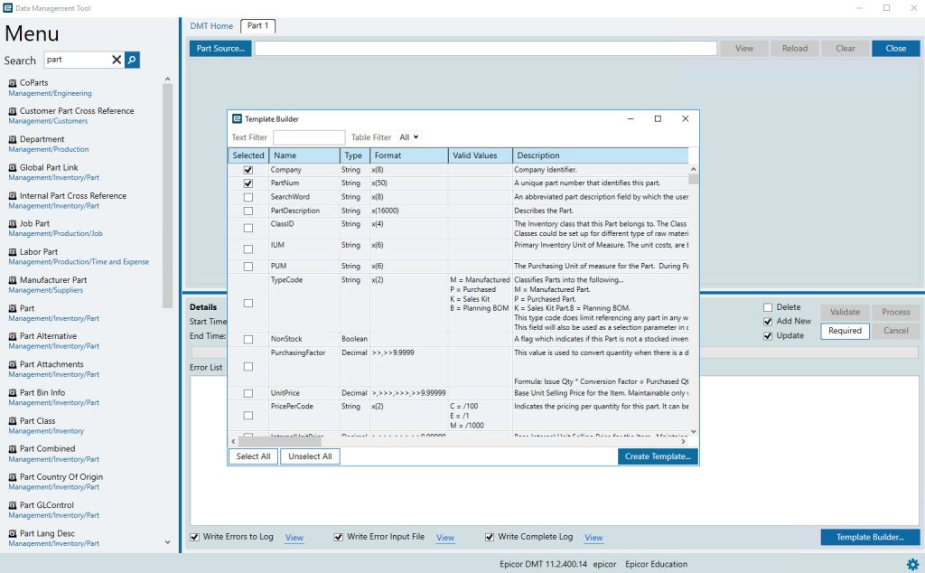The height and width of the screenshot is (573, 925).
Task: Click the Create Template button
Action: (658, 456)
